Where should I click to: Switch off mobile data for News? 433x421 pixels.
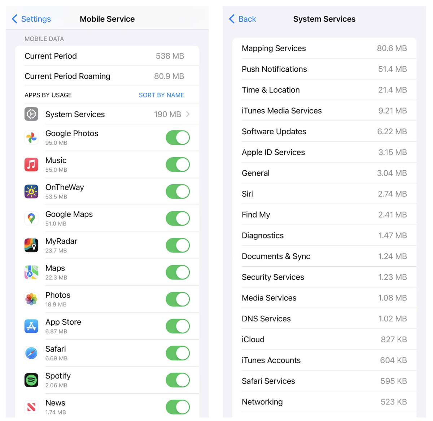(x=178, y=407)
